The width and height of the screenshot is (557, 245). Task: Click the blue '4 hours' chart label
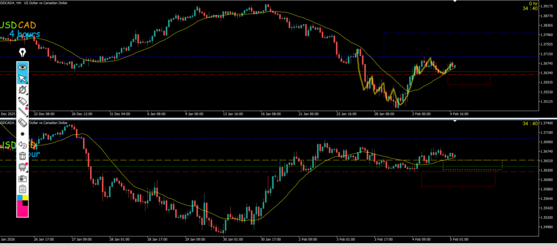point(24,34)
